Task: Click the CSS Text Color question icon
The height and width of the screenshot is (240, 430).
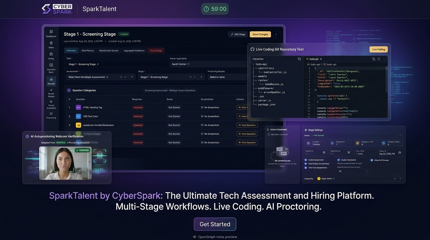Action: tap(78, 116)
